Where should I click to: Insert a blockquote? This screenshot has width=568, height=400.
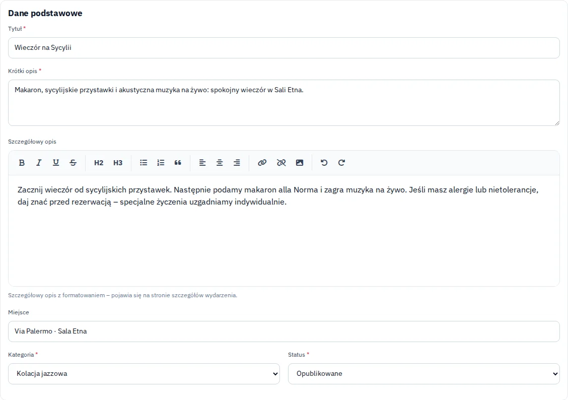click(x=177, y=163)
